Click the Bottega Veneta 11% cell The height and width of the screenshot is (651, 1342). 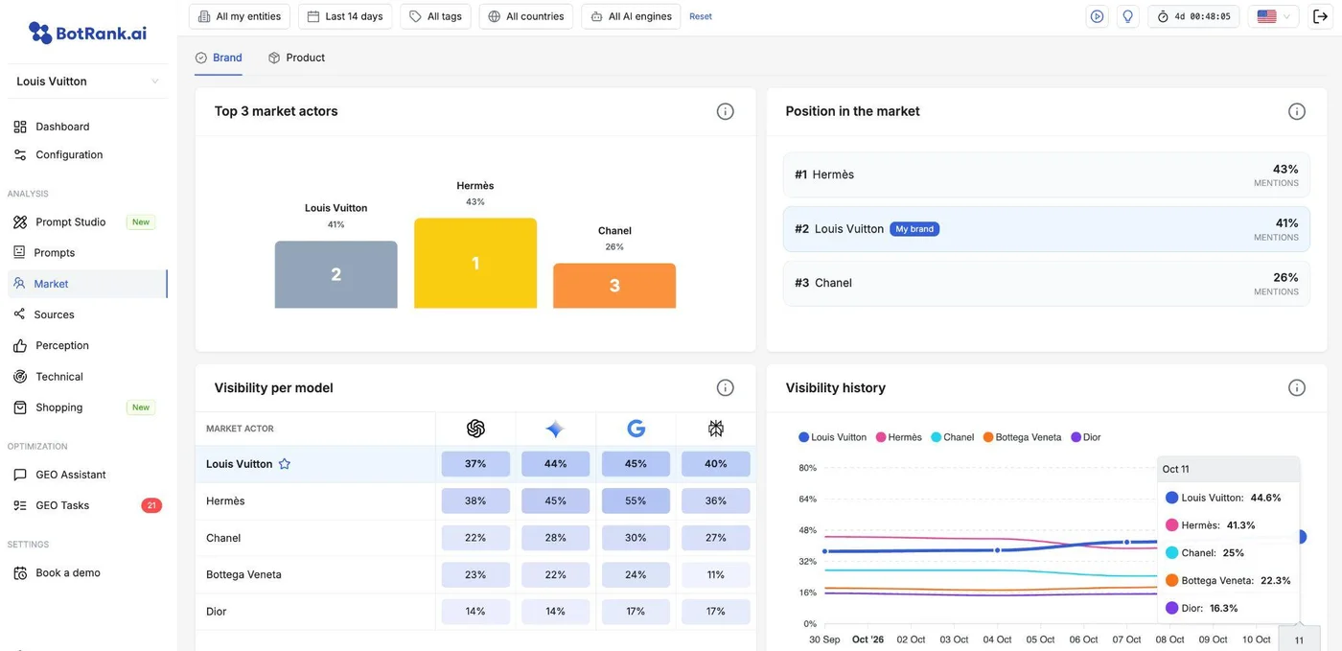coord(716,574)
